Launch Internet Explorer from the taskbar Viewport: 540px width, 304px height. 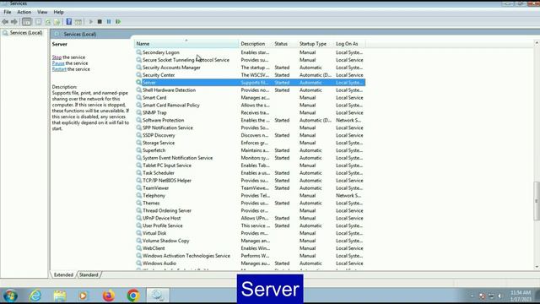click(x=35, y=296)
